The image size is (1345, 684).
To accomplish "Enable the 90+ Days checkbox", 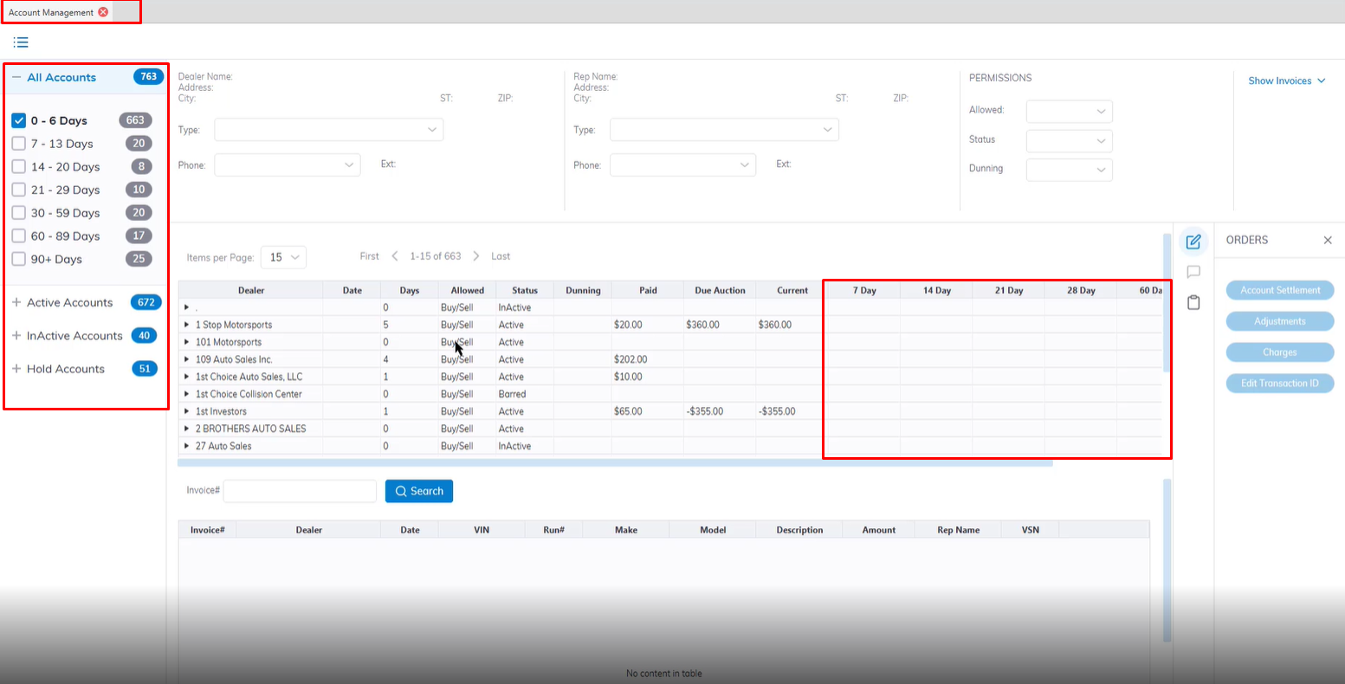I will [x=19, y=259].
